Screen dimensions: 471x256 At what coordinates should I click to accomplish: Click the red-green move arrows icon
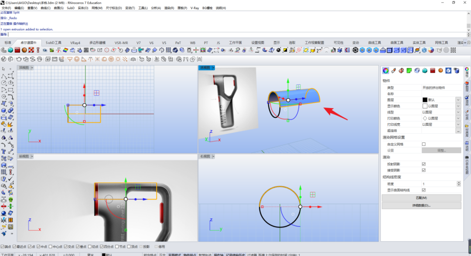(x=196, y=50)
